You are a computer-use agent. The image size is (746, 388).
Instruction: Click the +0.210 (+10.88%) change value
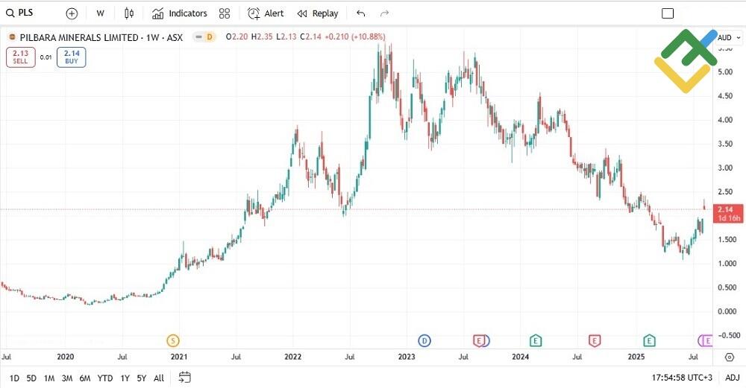coord(355,36)
